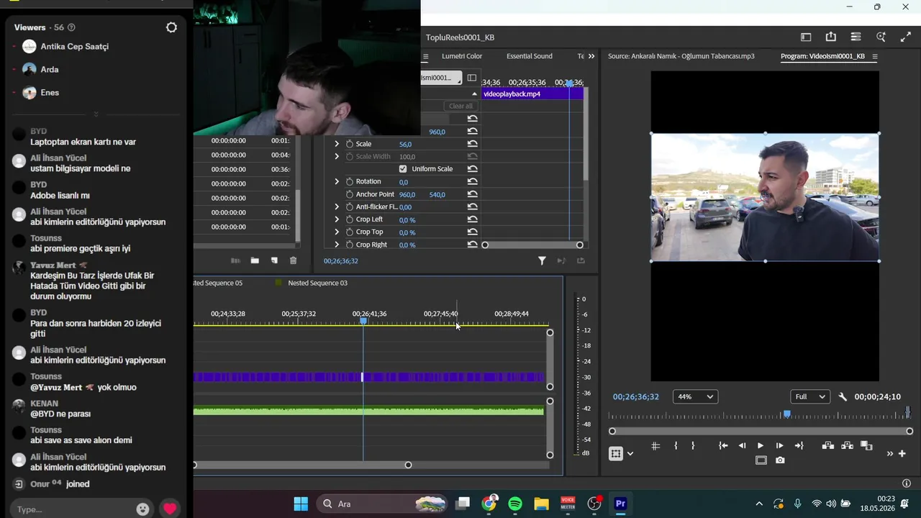Click the New Bin folder icon
The image size is (921, 518).
[255, 260]
